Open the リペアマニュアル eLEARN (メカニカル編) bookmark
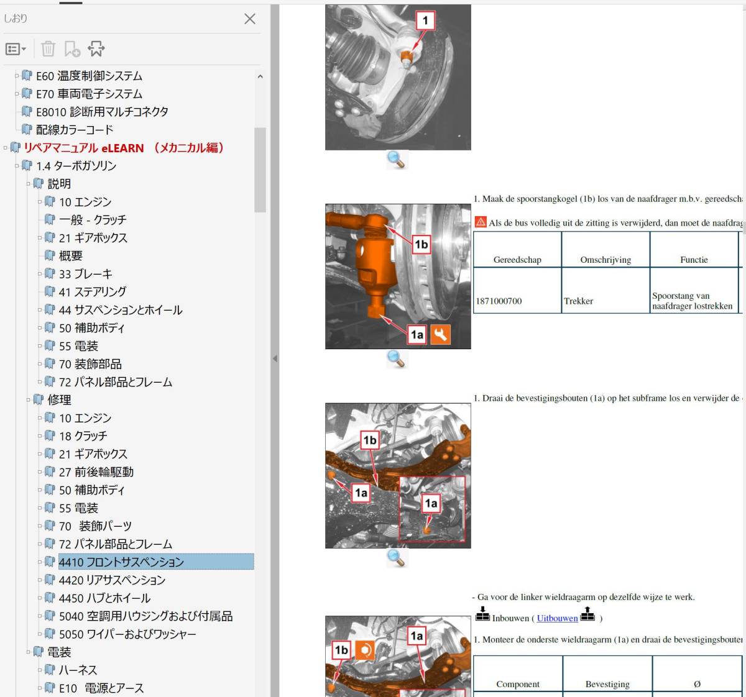 coord(123,148)
